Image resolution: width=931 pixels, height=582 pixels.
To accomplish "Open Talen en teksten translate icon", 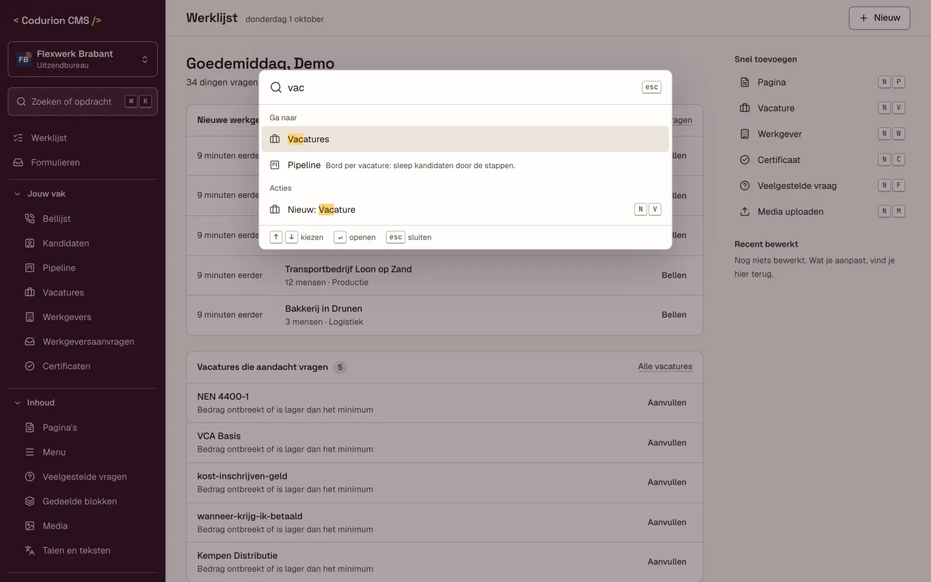I will click(x=30, y=550).
